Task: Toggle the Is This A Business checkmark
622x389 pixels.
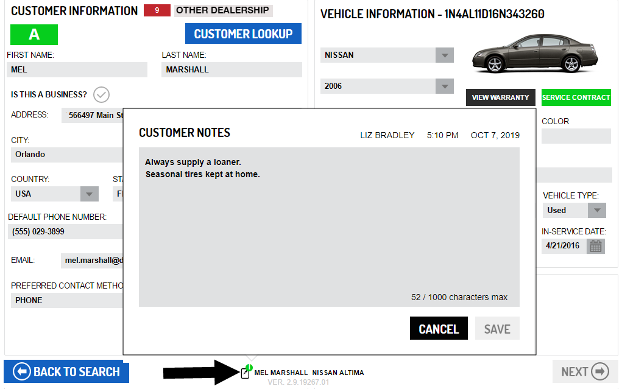Action: (x=101, y=95)
